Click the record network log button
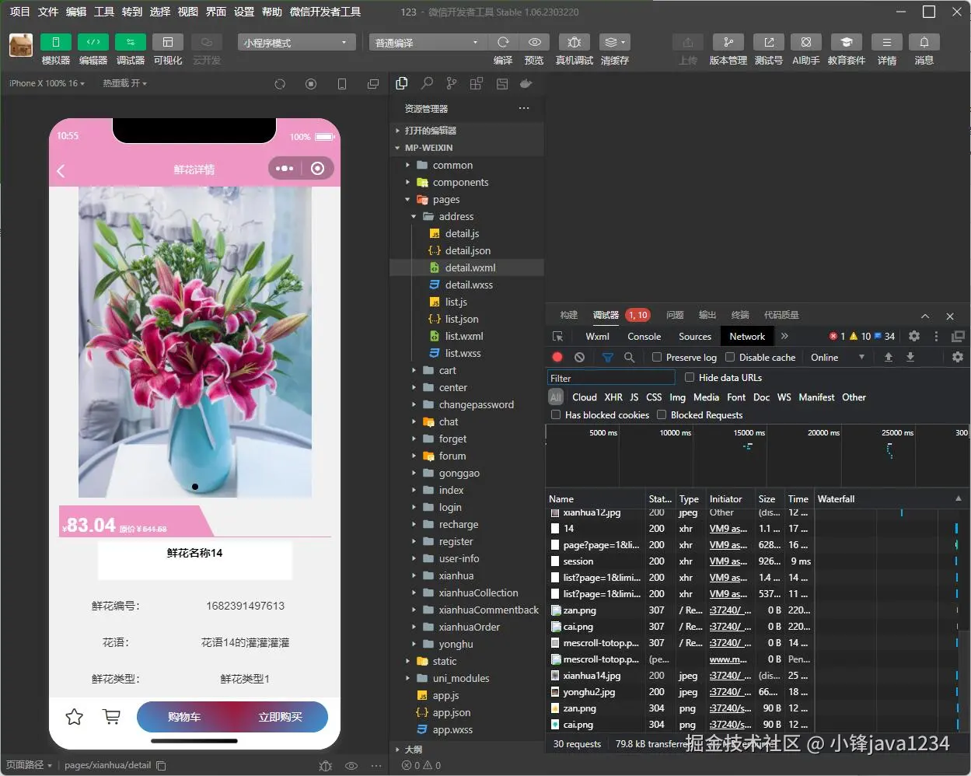This screenshot has height=776, width=971. [x=557, y=357]
